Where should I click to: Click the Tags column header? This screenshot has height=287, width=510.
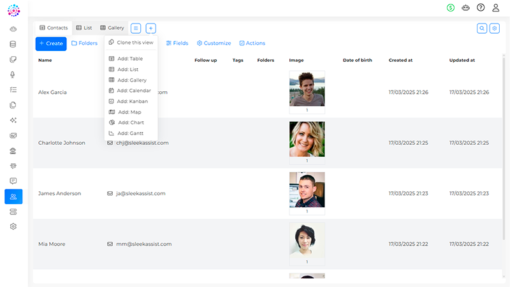coord(238,60)
